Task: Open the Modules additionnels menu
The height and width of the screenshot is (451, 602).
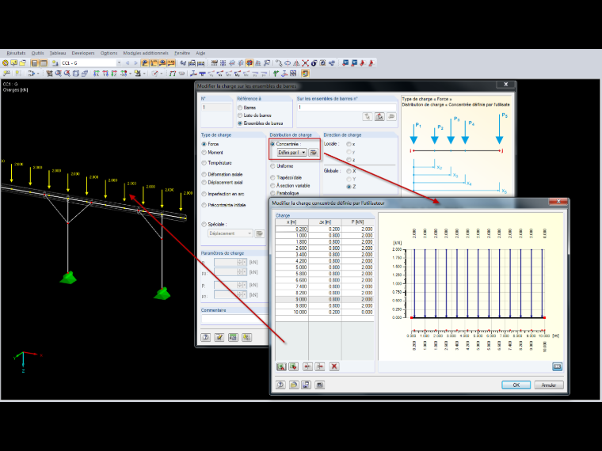Action: click(x=146, y=53)
